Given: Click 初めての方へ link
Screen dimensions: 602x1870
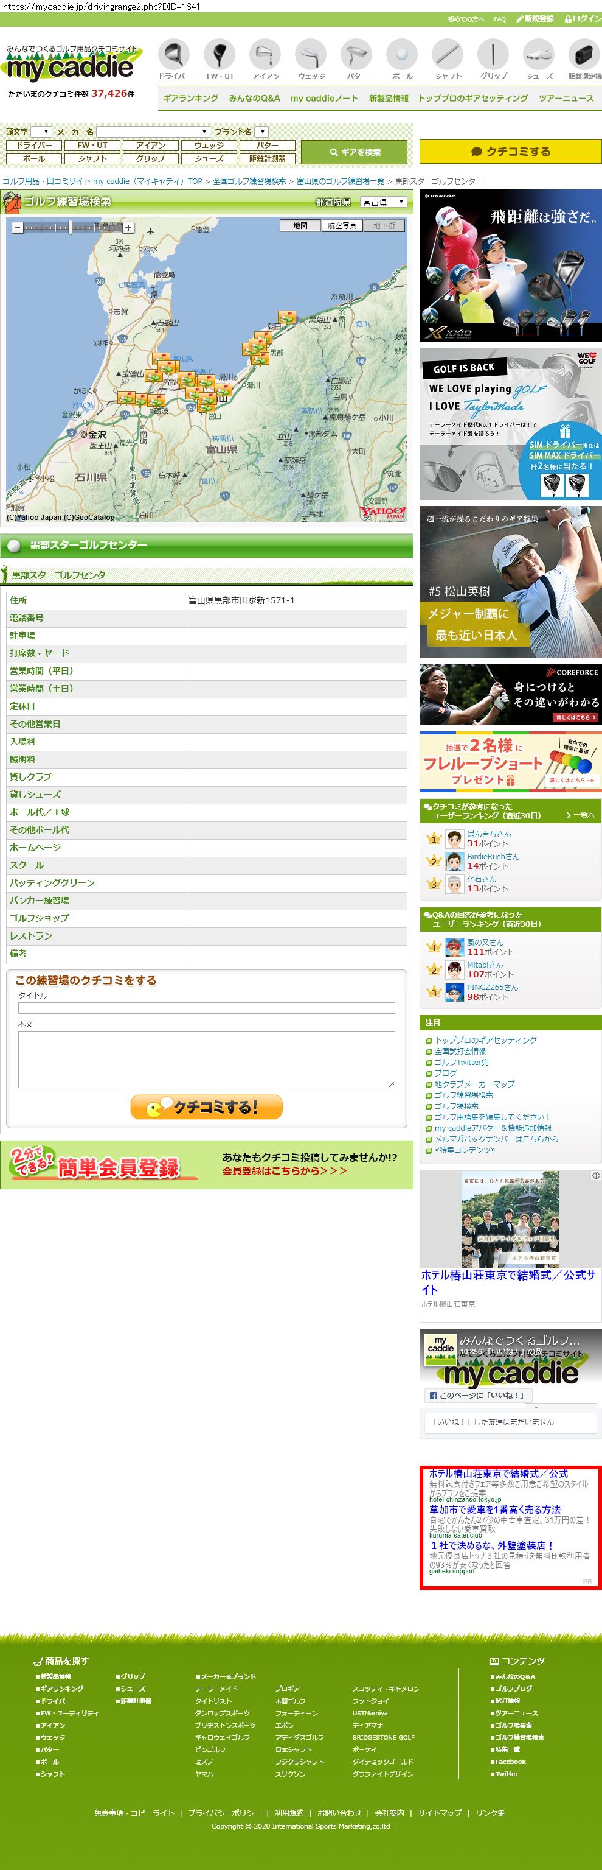Looking at the screenshot, I should point(466,19).
